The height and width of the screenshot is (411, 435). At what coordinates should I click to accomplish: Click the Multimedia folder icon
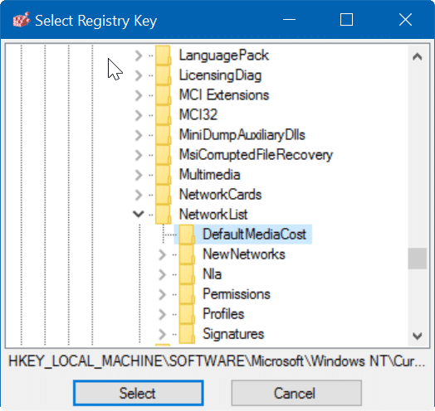point(163,175)
